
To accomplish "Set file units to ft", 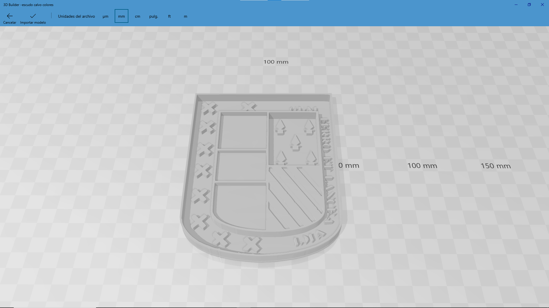I will [x=169, y=17].
